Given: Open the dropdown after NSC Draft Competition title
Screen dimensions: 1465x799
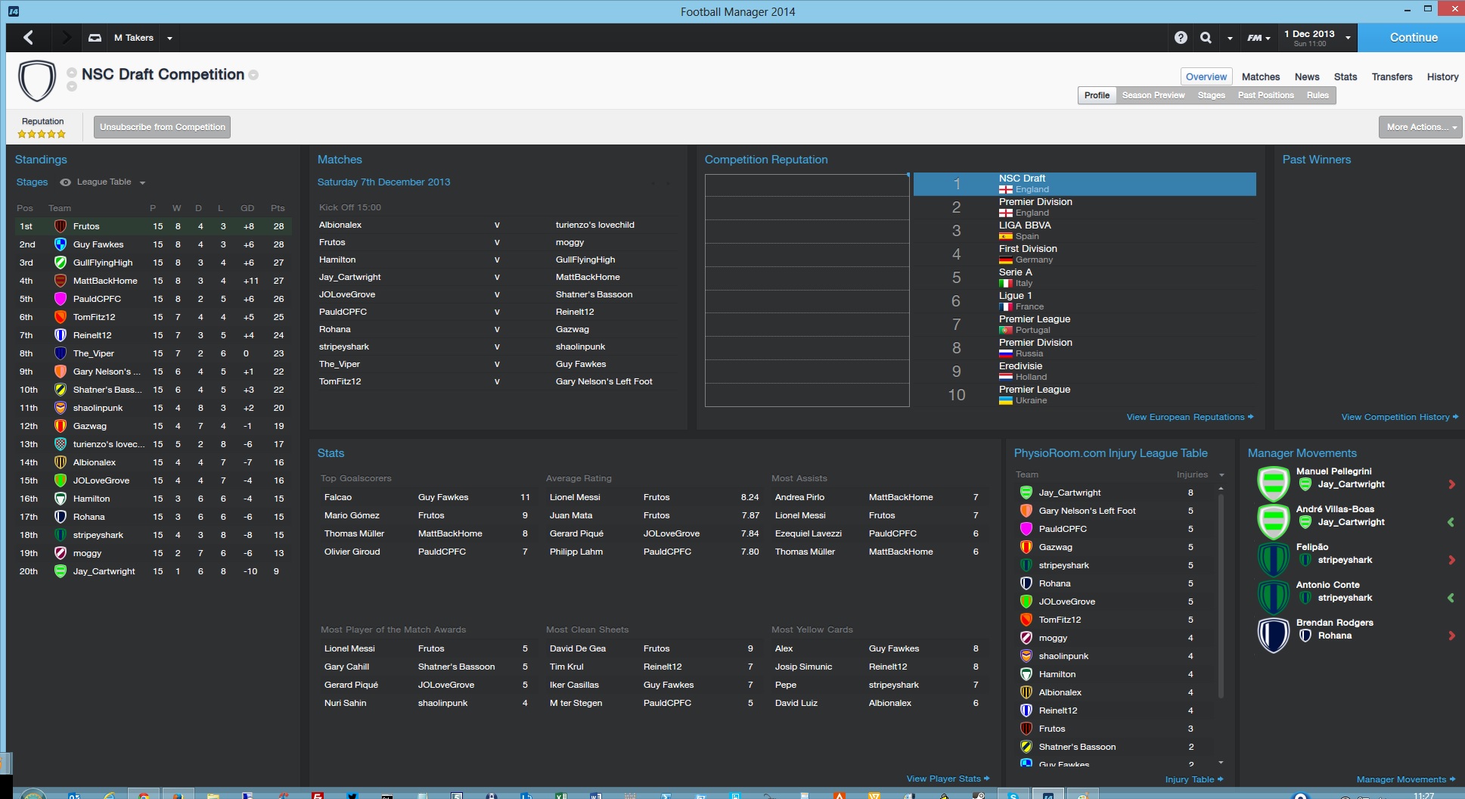Looking at the screenshot, I should [x=253, y=75].
